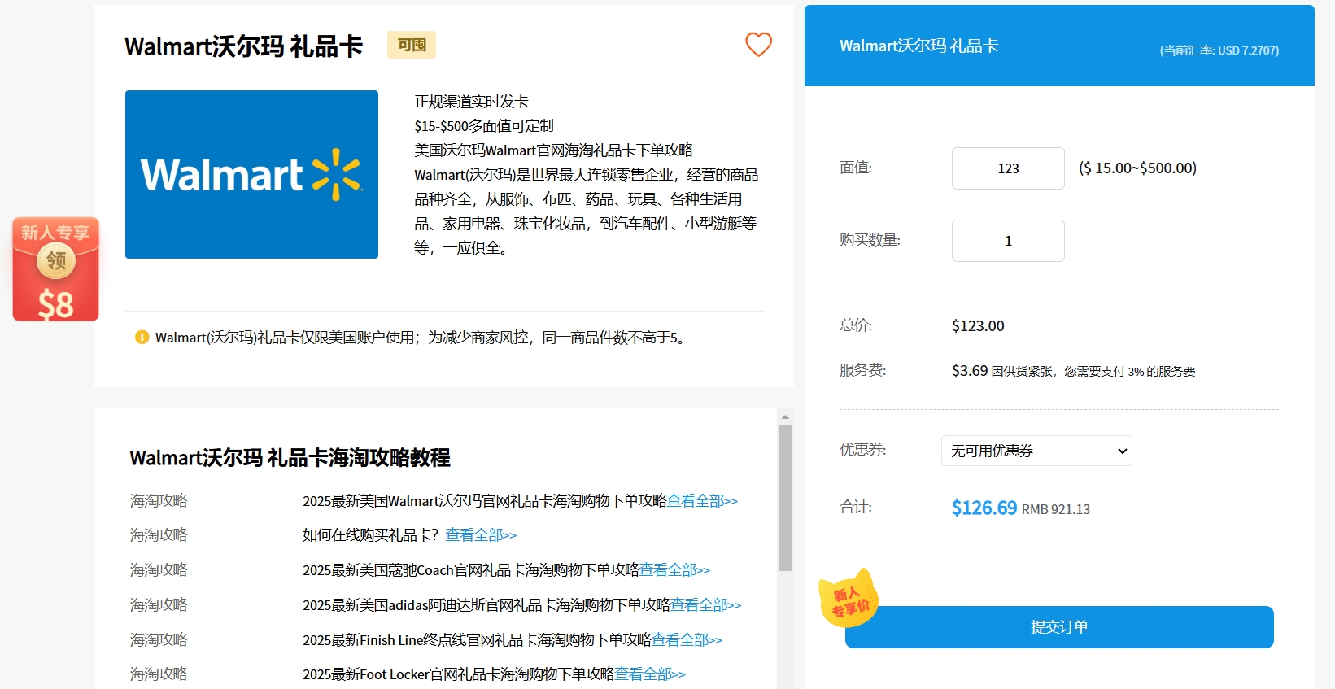Image resolution: width=1335 pixels, height=689 pixels.
Task: Edit the face value field showing 123
Action: 1008,168
